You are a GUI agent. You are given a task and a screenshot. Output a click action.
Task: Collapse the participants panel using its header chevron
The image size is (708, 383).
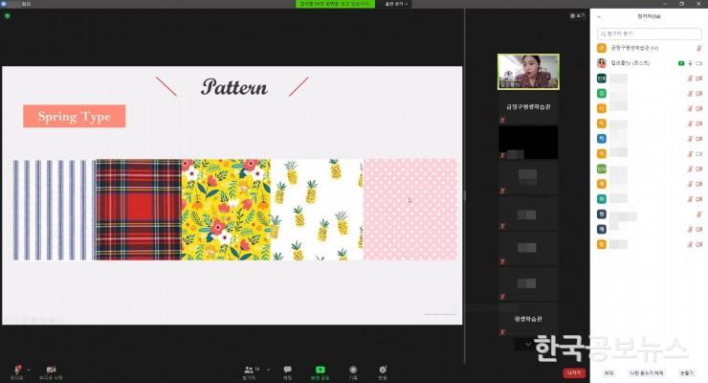tap(599, 16)
